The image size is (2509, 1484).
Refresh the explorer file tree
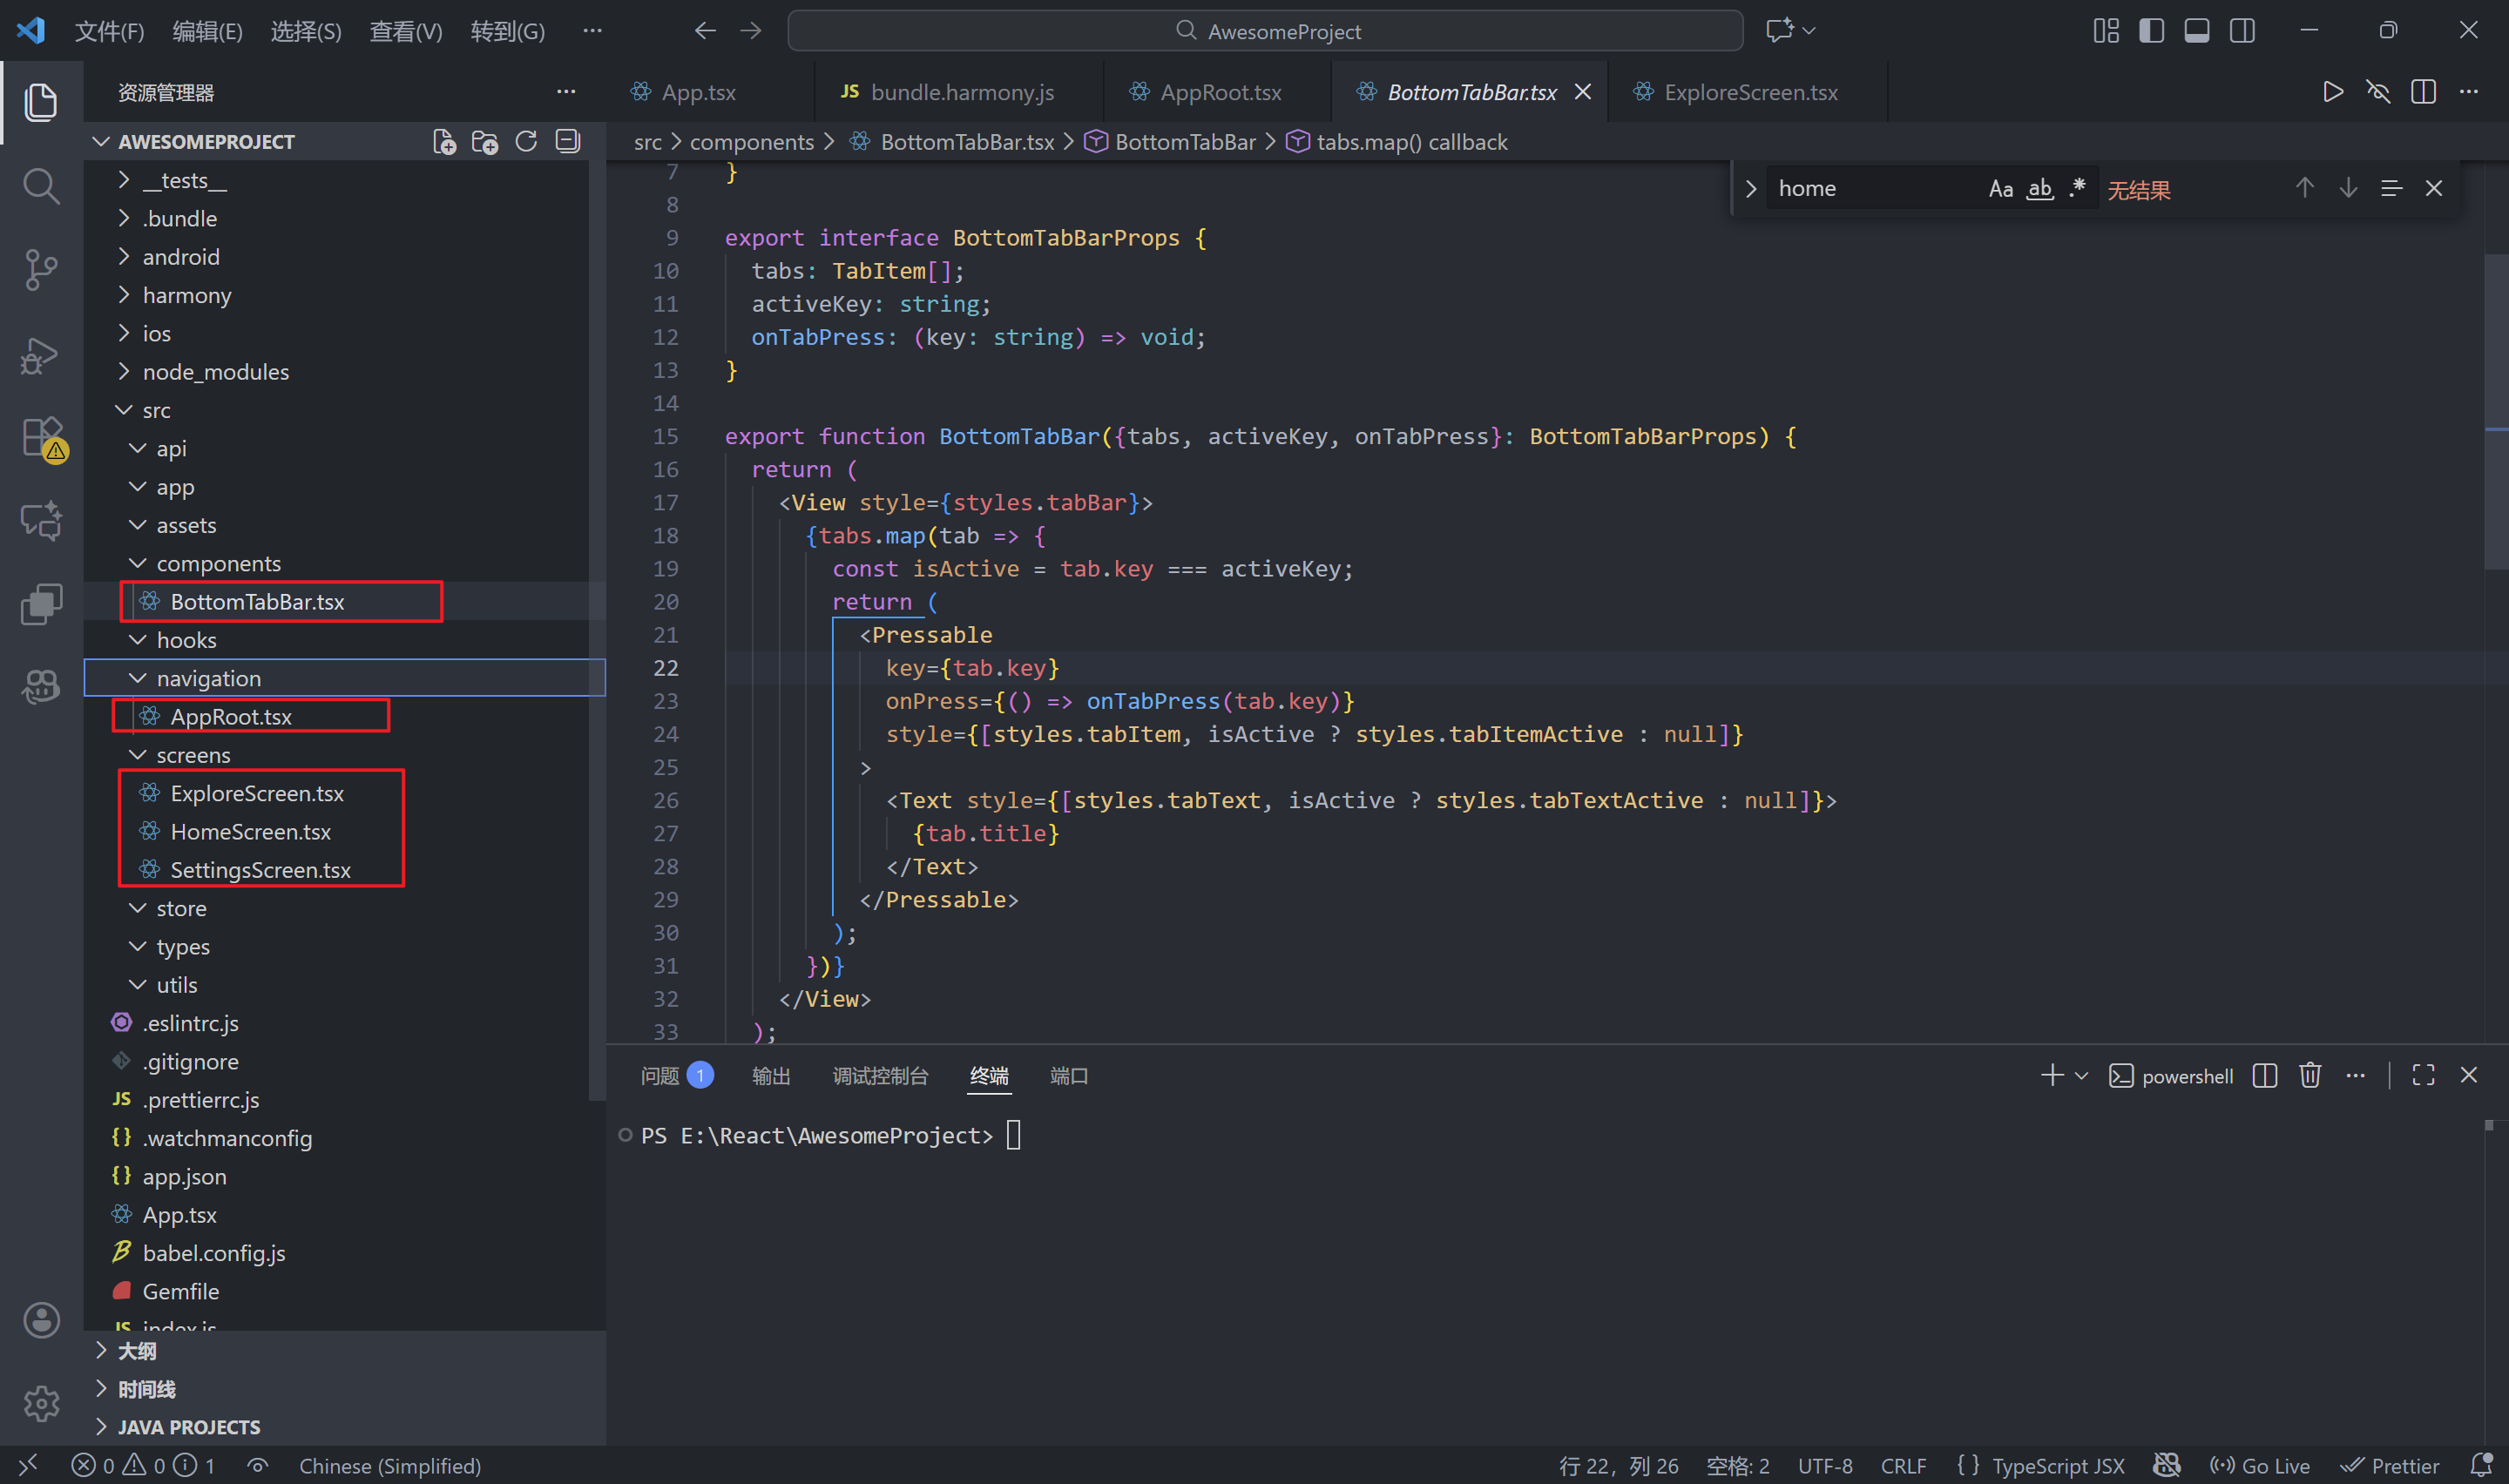coord(526,141)
